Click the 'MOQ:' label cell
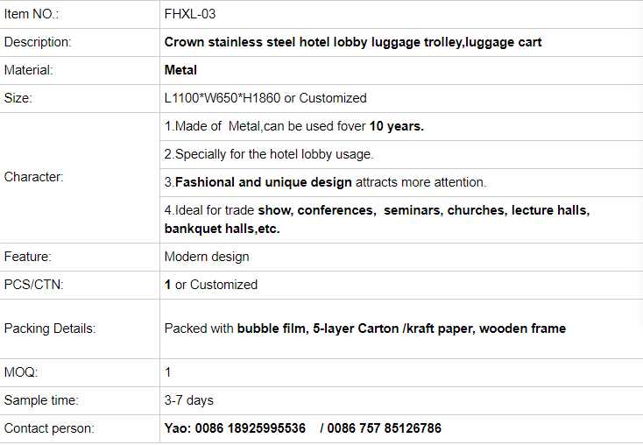The width and height of the screenshot is (643, 445). pos(21,372)
